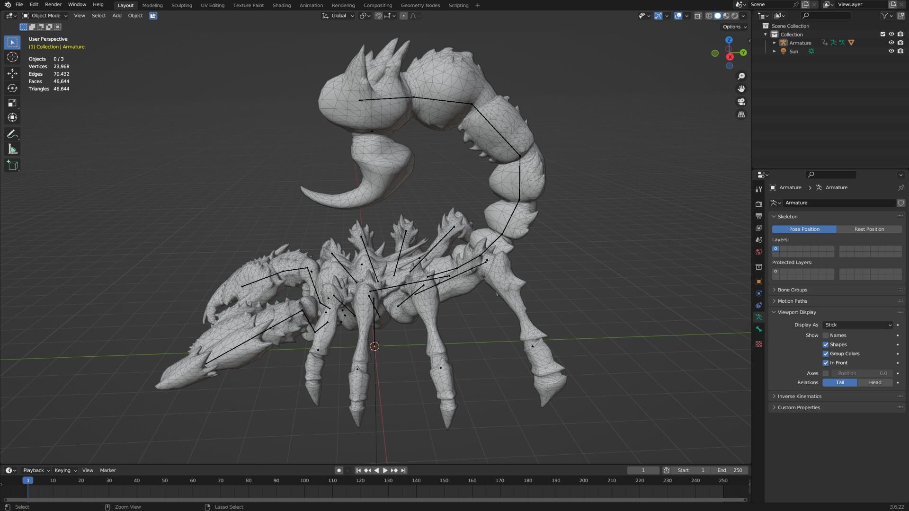Hide Armature in viewport via eye icon
909x511 pixels.
(891, 43)
